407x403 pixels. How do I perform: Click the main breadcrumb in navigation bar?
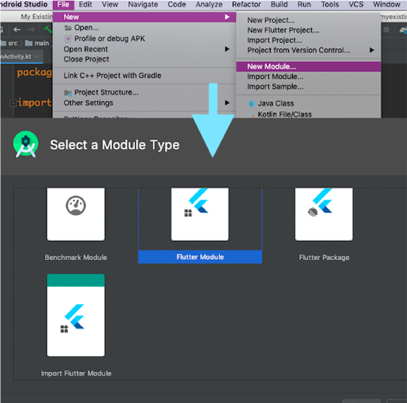click(x=41, y=43)
